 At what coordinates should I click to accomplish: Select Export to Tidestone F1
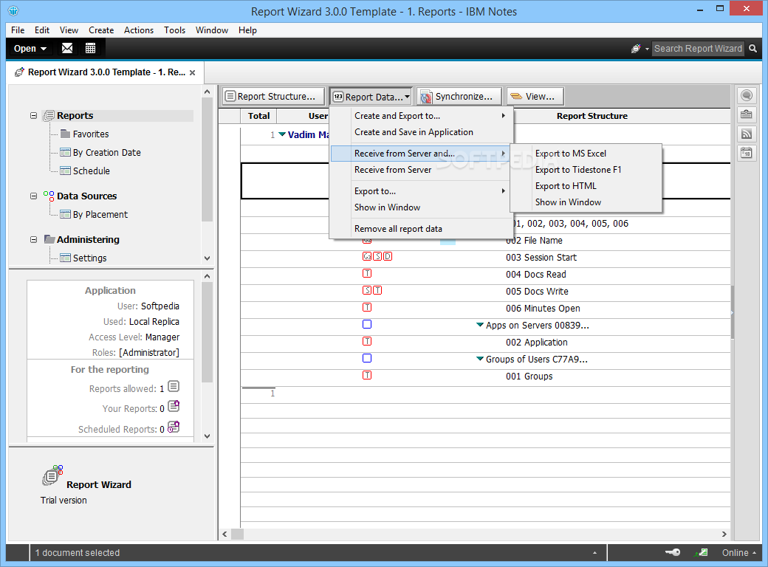[x=586, y=169]
